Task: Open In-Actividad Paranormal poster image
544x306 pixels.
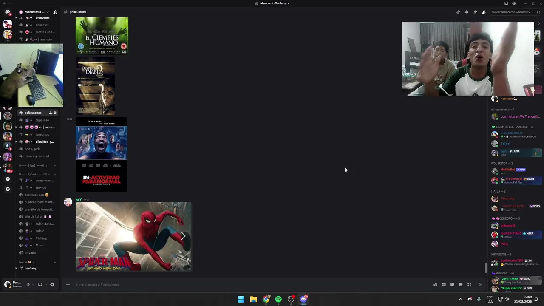Action: (x=101, y=155)
